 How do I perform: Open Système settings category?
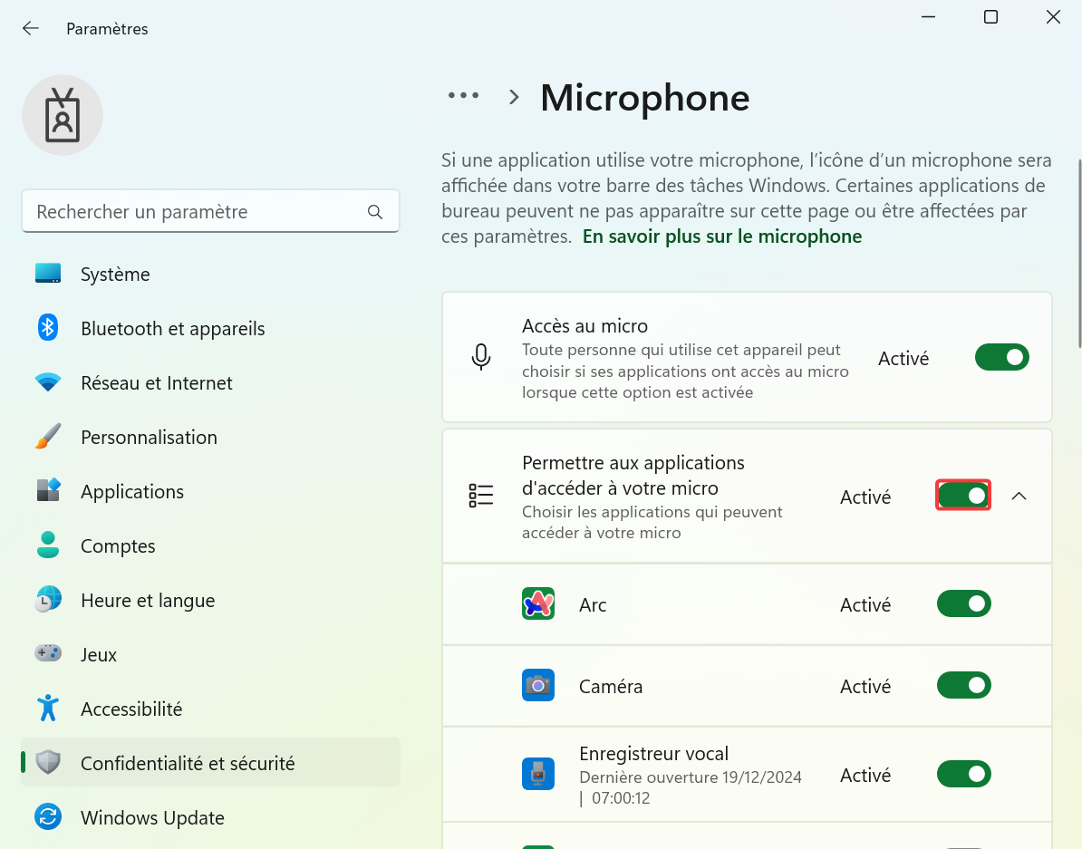pos(210,274)
